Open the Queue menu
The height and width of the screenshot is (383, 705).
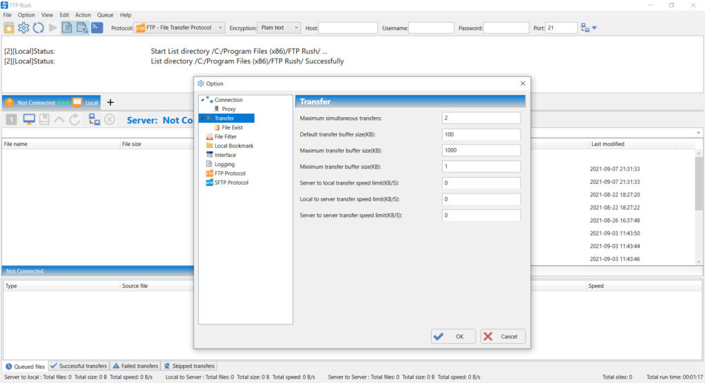(105, 15)
